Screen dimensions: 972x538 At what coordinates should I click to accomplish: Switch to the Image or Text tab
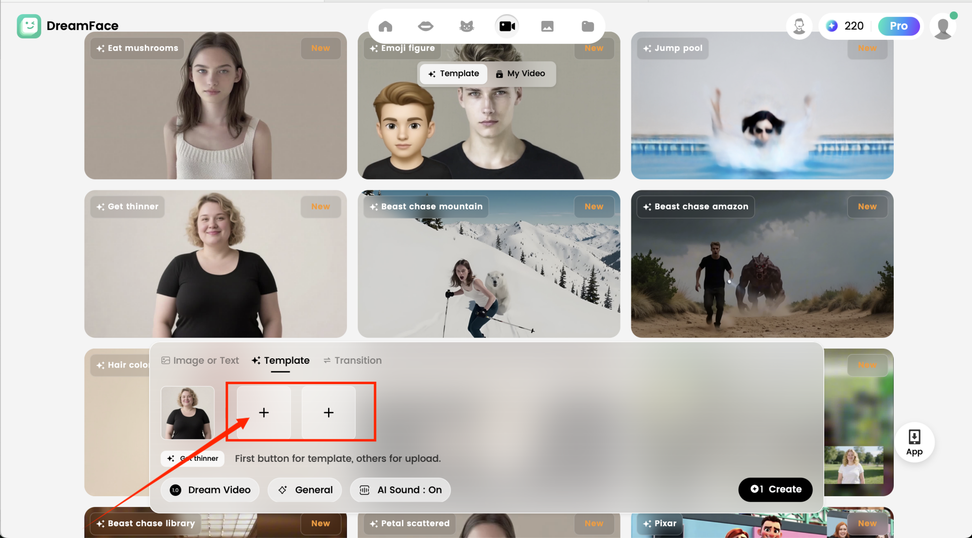coord(200,361)
